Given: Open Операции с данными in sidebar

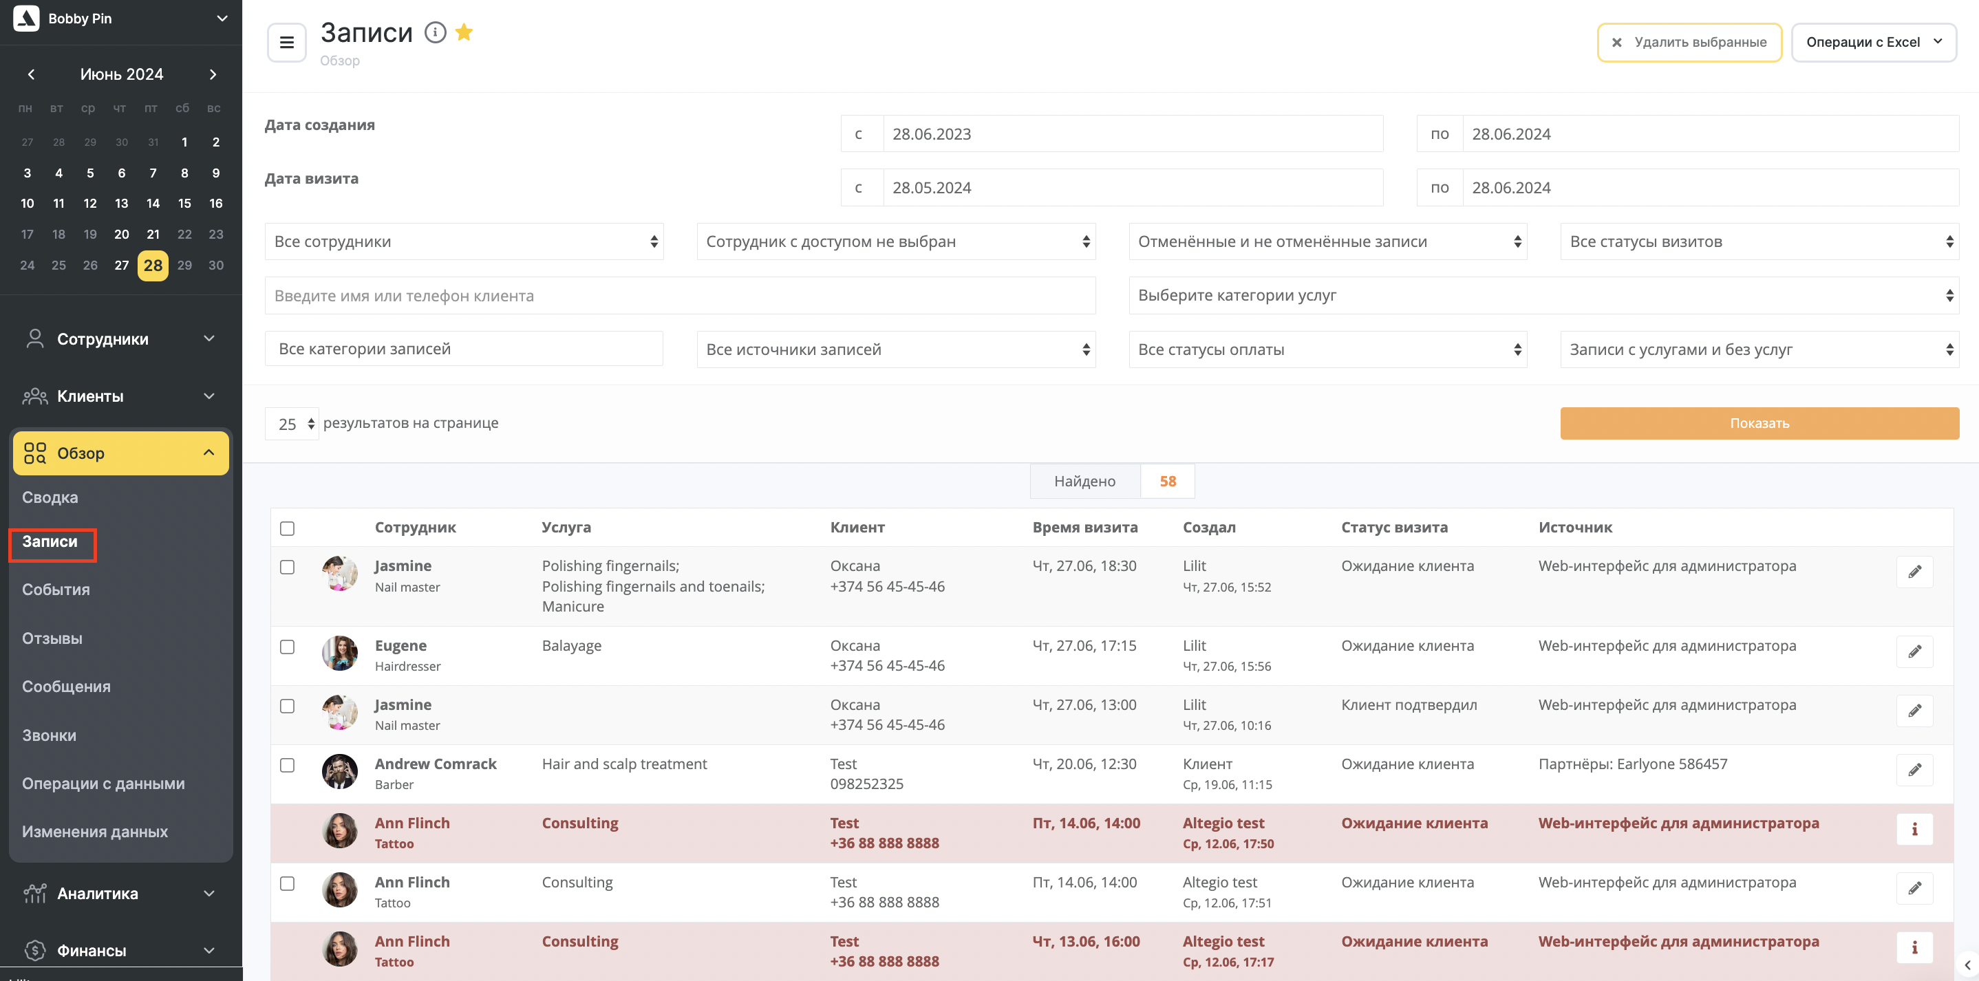Looking at the screenshot, I should 103,784.
